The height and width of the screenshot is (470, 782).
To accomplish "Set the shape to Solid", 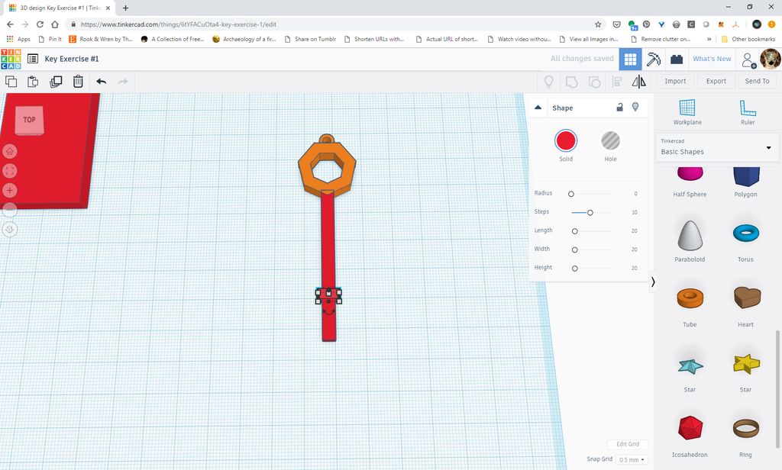I will pos(566,141).
